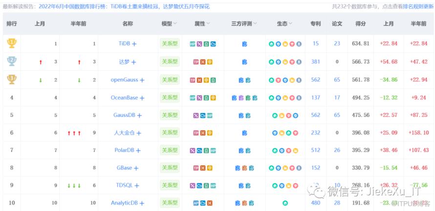435x211 pixels.
Task: Click 人大金仓 half-year change +158.10
Action: tap(419, 133)
